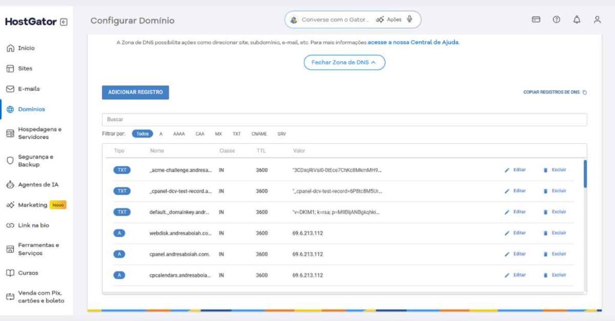Delete the _acme-challenge TXT record

[554, 170]
